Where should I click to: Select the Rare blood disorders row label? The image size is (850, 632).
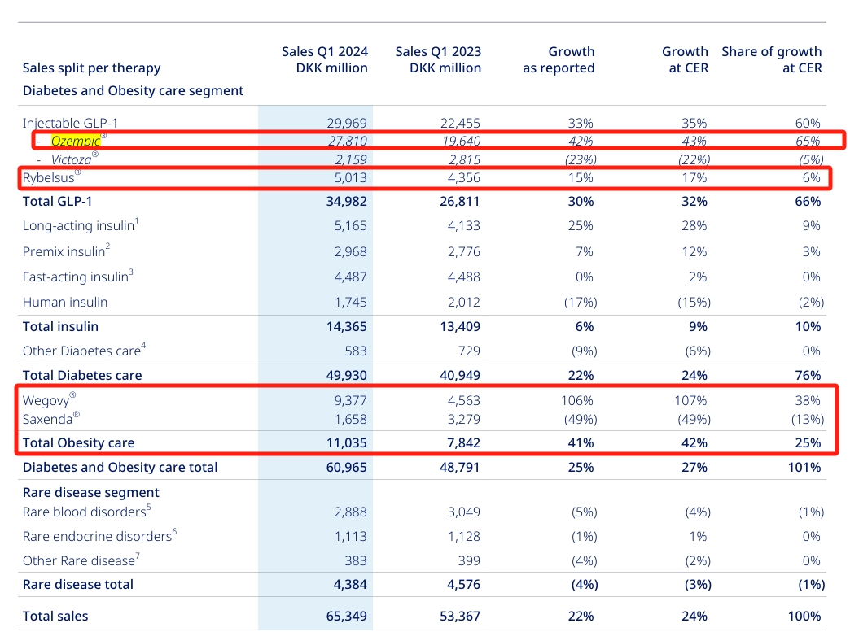(85, 512)
